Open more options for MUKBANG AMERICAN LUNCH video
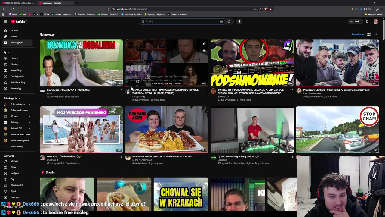The width and height of the screenshot is (385, 217). pyautogui.click(x=207, y=156)
